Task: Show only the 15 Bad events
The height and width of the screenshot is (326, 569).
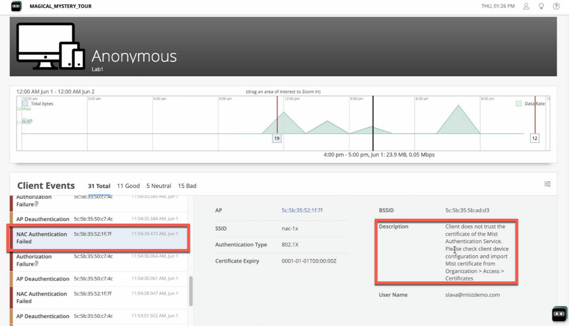Action: point(187,186)
